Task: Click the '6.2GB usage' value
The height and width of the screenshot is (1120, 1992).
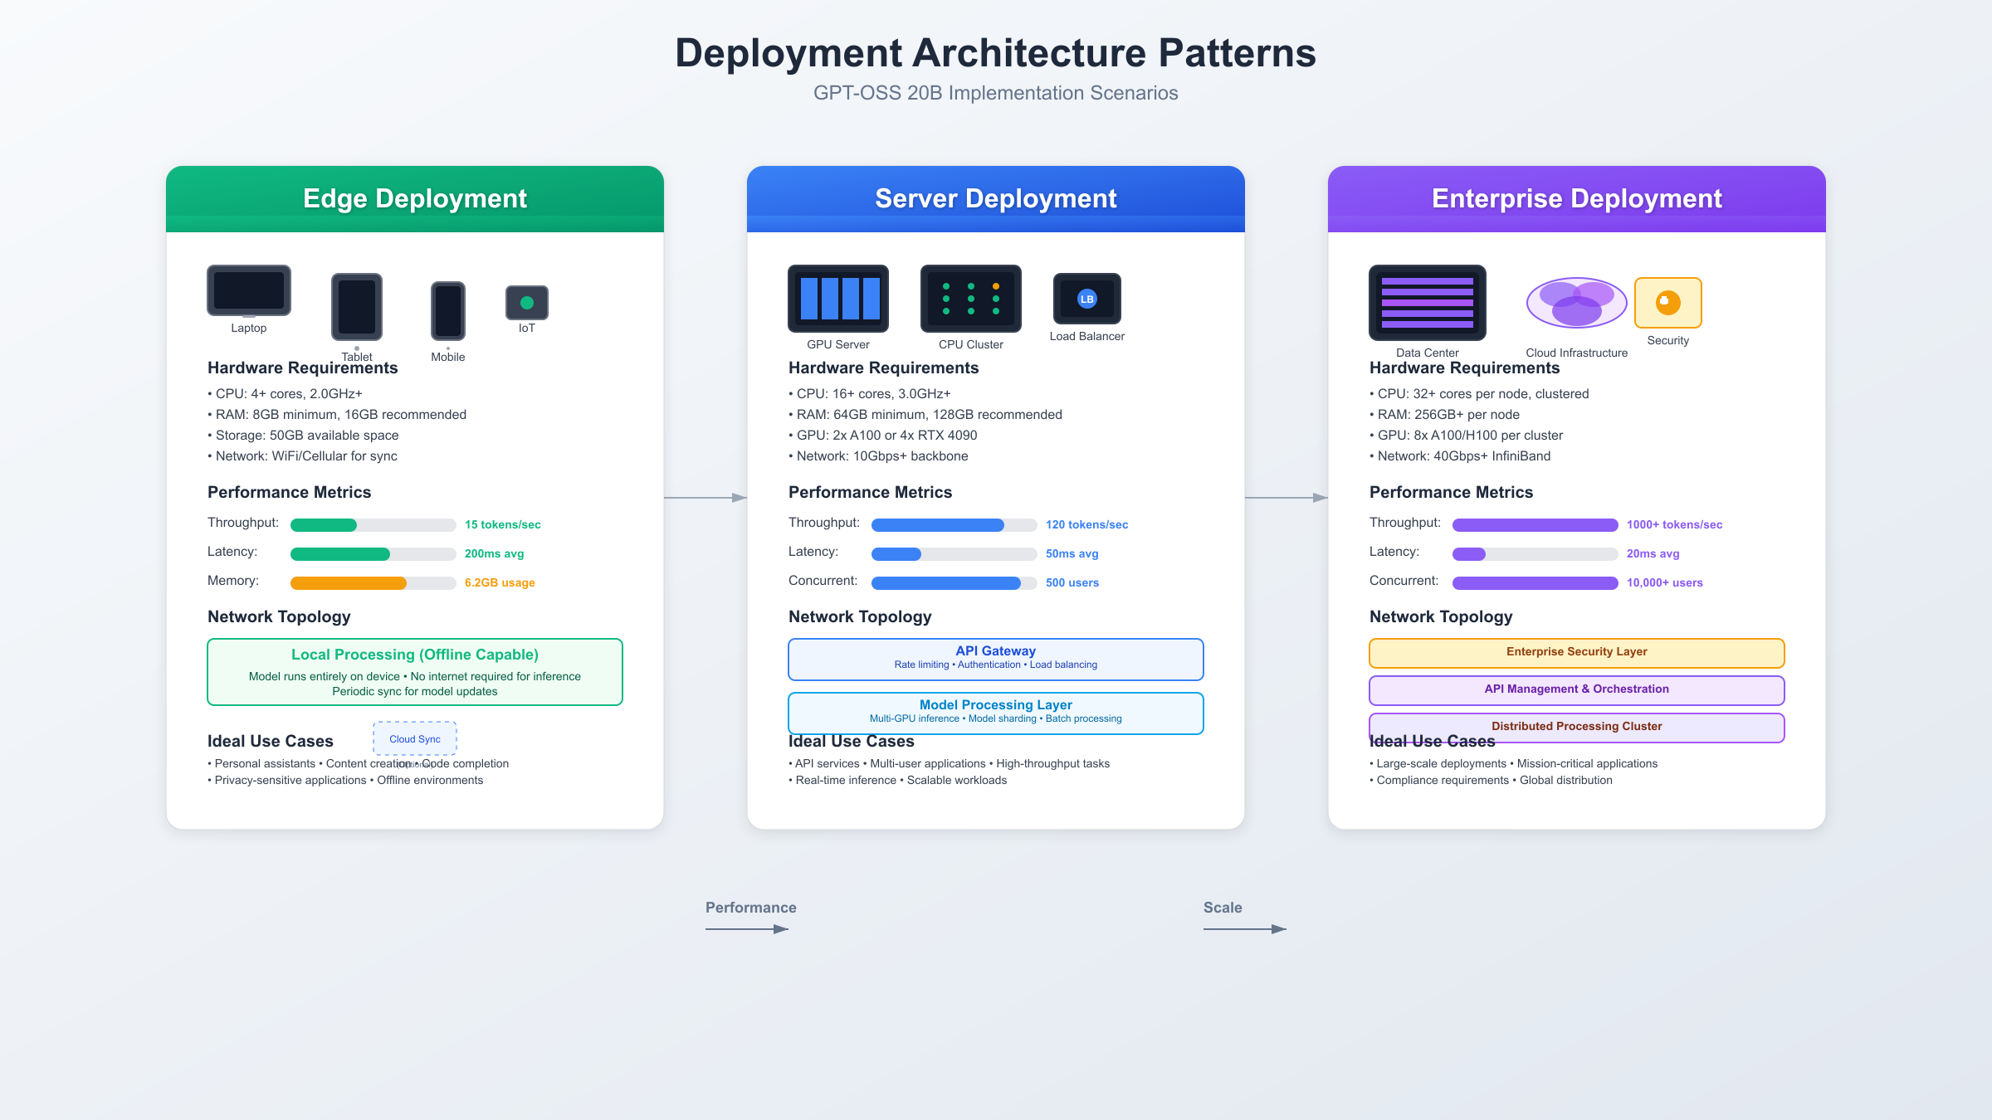Action: point(500,582)
